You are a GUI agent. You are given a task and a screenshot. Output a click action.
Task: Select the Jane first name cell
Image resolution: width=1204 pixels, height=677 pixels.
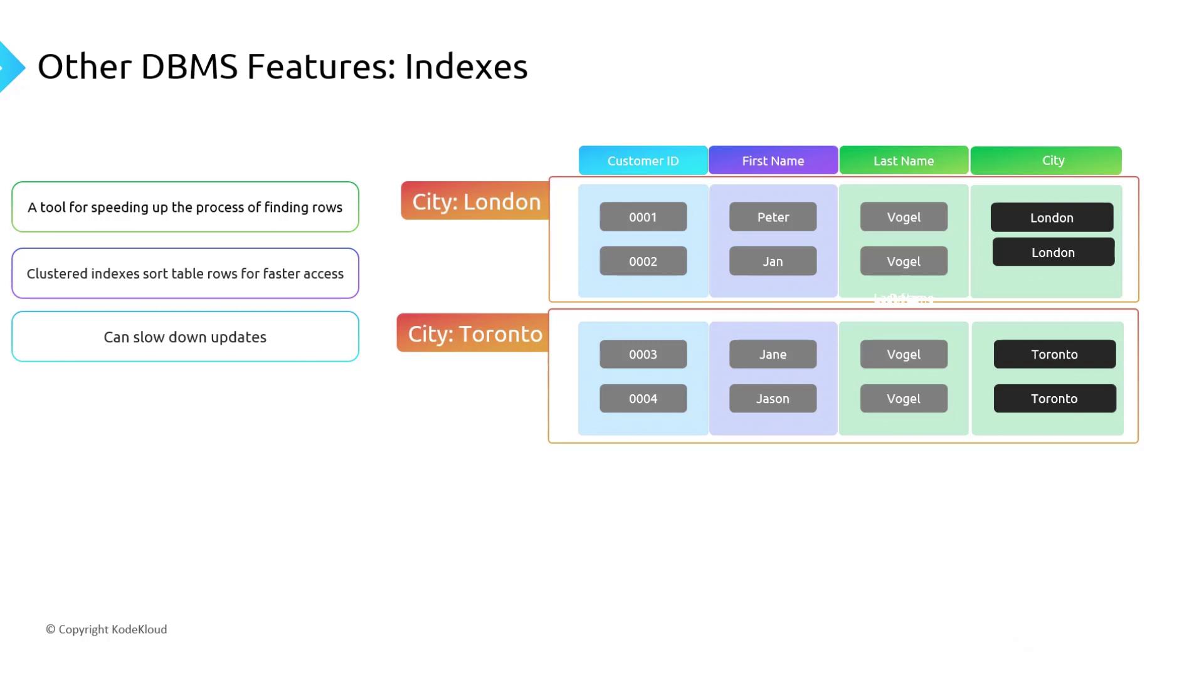click(773, 354)
